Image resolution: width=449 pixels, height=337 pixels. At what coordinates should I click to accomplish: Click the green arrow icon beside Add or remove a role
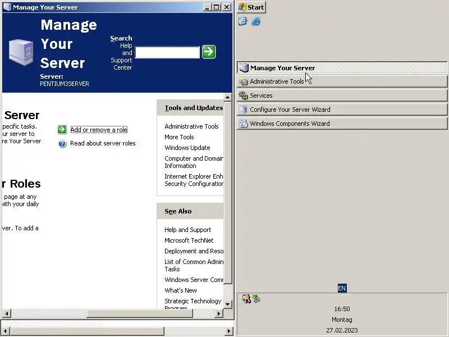(x=62, y=130)
